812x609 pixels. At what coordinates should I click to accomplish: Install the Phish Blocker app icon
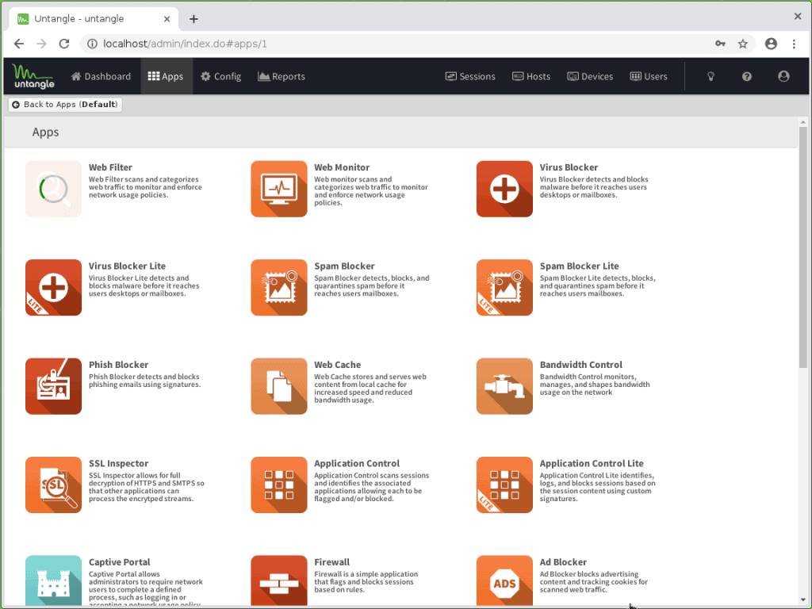pyautogui.click(x=53, y=386)
